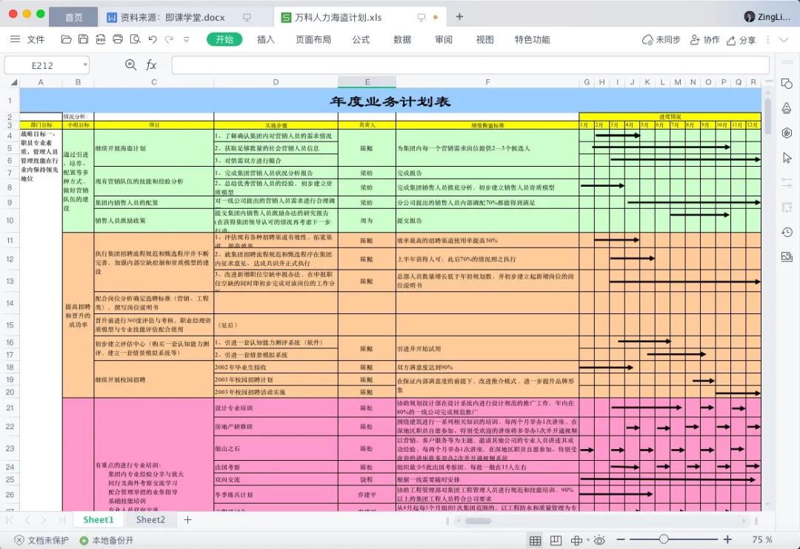Click the fx insert function icon
This screenshot has height=549, width=800.
pos(151,64)
